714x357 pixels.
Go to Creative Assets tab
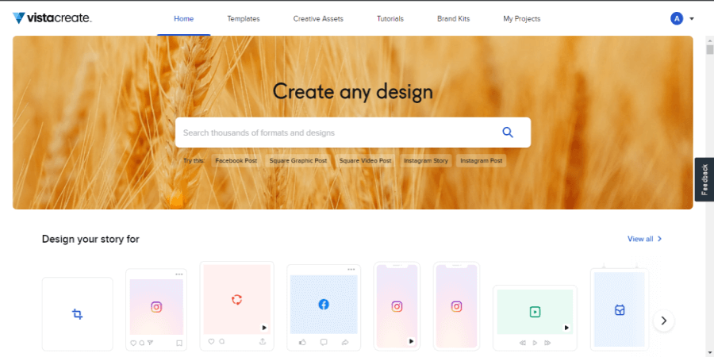318,19
